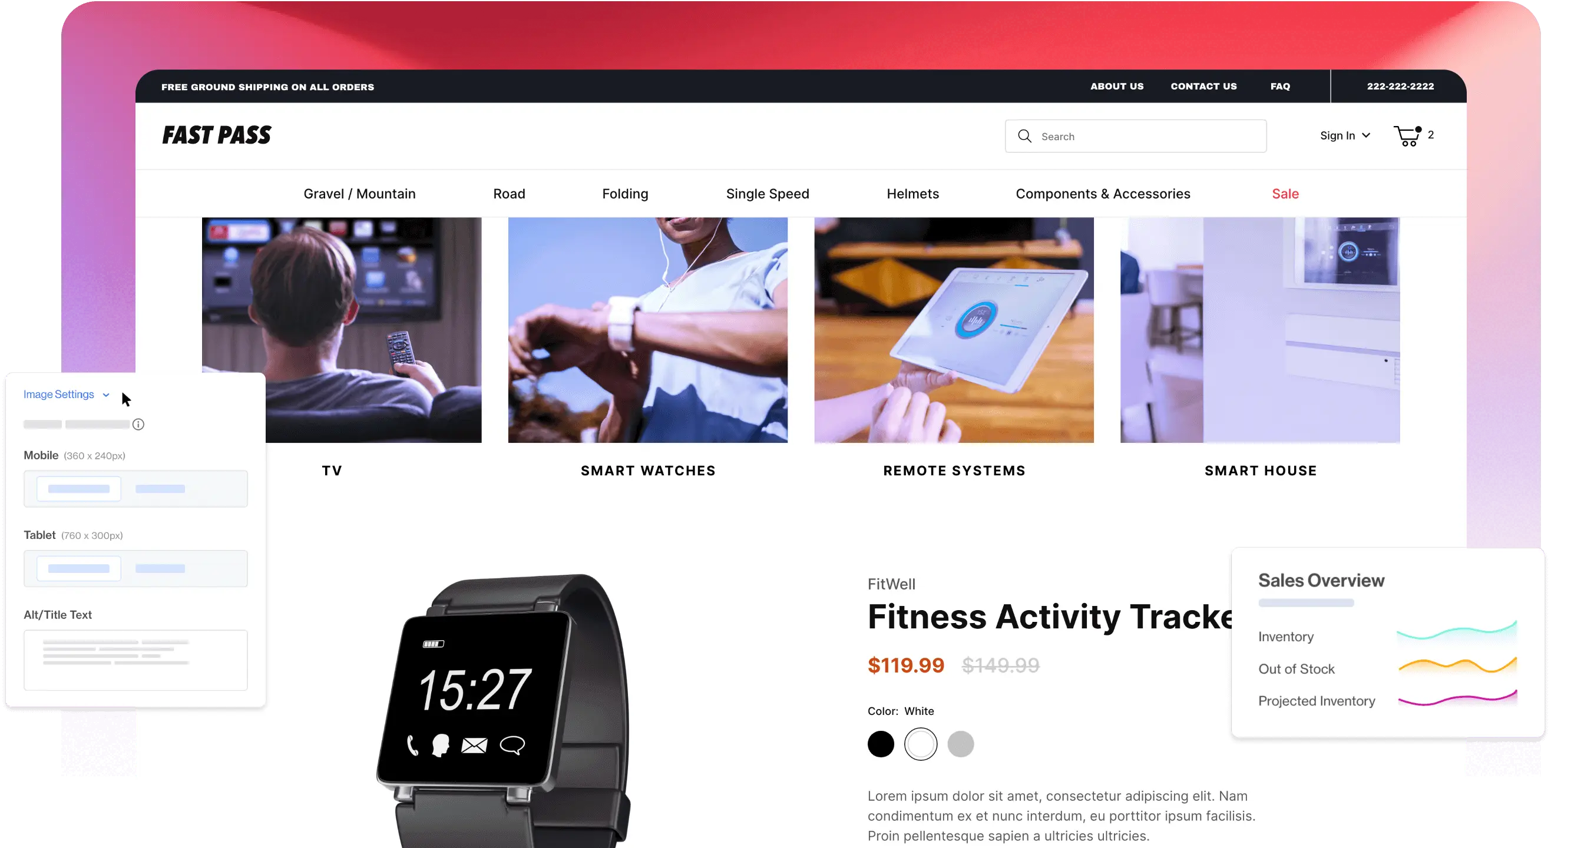Select the Remote Systems category image
Viewport: 1594px width, 848px height.
[954, 330]
